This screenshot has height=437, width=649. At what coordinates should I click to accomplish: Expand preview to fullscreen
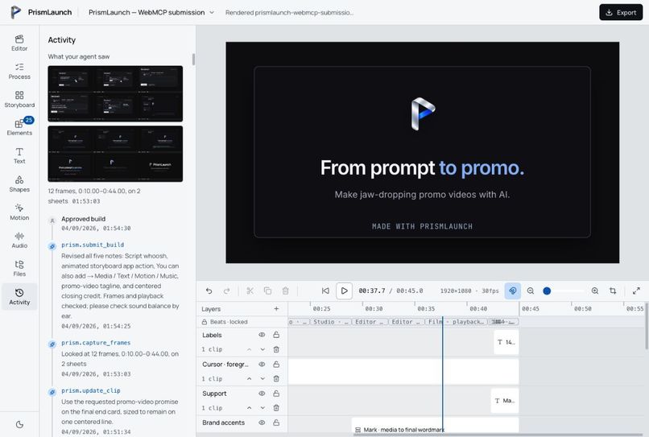pos(637,291)
